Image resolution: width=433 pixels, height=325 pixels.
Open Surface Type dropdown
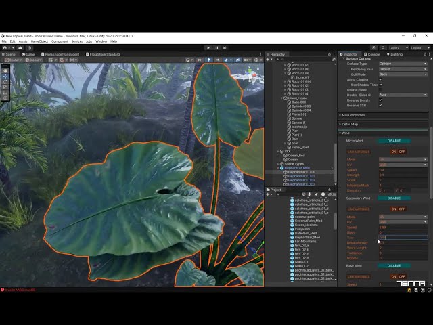coord(403,64)
